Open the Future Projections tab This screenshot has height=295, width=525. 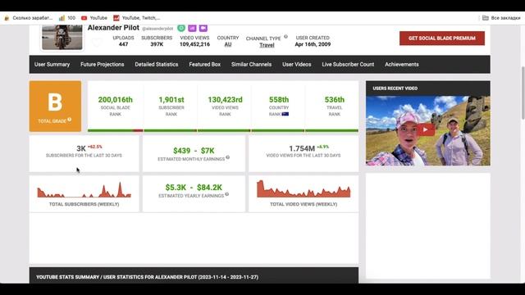[102, 64]
